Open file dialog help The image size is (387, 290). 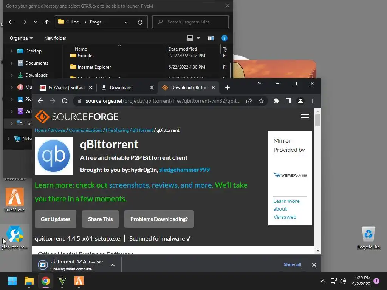click(x=224, y=38)
